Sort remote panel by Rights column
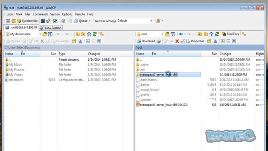This screenshot has height=151, width=268. click(x=260, y=54)
